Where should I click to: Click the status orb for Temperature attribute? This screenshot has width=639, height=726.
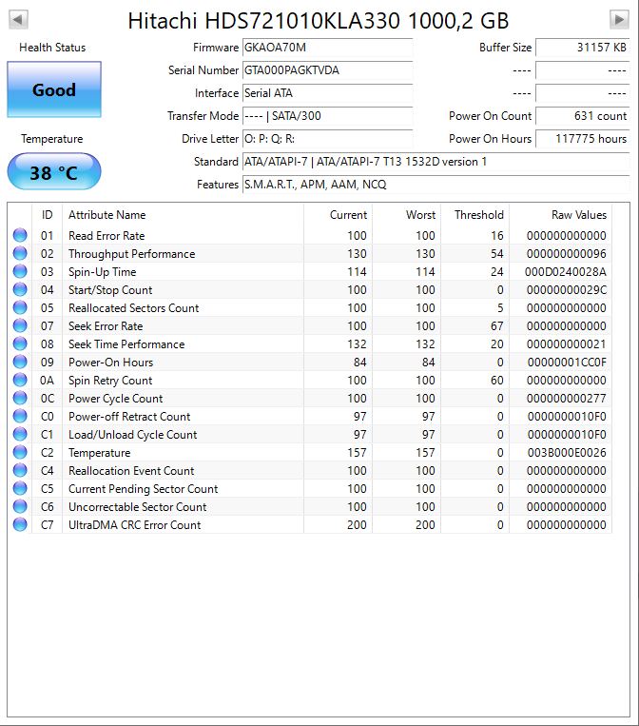(x=20, y=452)
